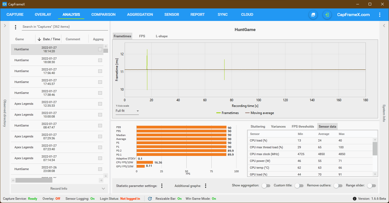This screenshot has width=389, height=203.
Task: Select capture HuntGame 2022-01-27 08:47:47
Action: point(57,126)
